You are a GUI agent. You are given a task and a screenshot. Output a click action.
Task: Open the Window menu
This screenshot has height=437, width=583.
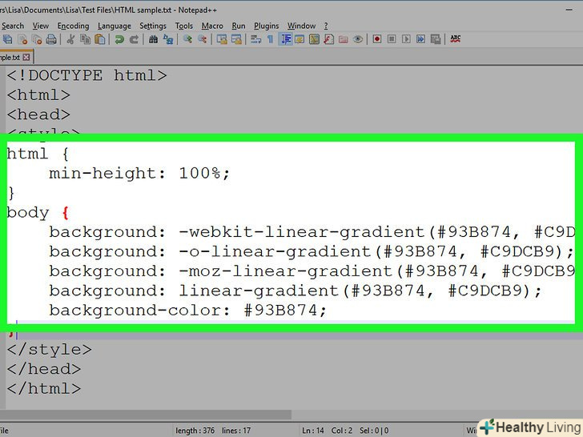click(301, 26)
